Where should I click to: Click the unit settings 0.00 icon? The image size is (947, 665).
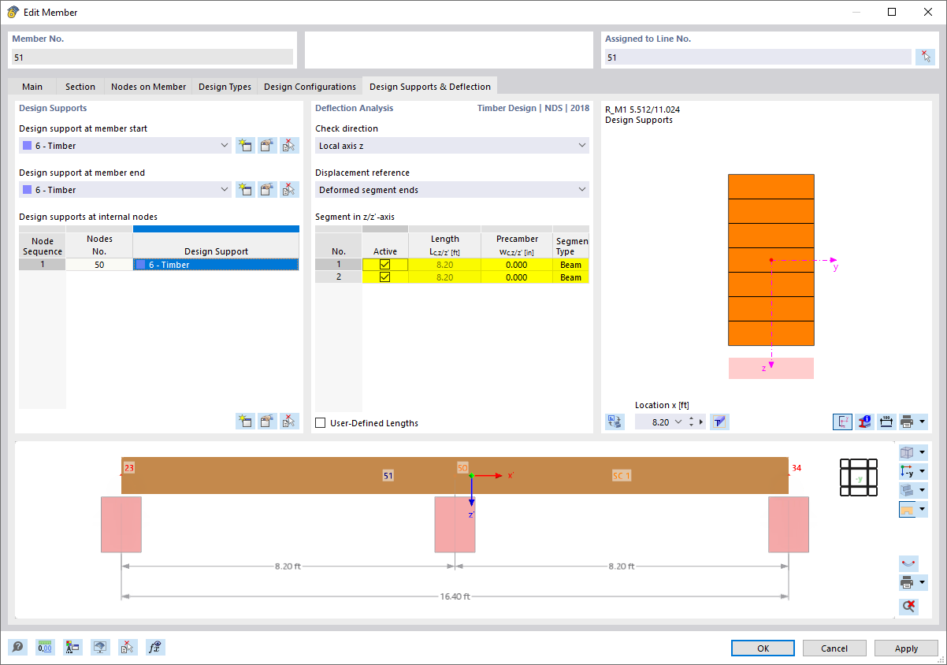coord(45,647)
